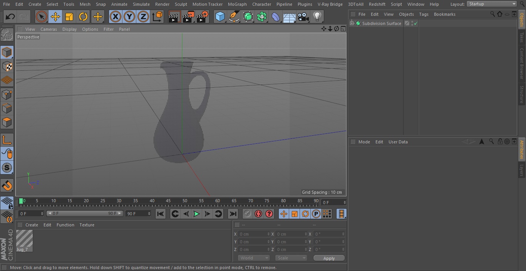The image size is (526, 271).
Task: Open the spline Pen tool
Action: click(x=234, y=17)
